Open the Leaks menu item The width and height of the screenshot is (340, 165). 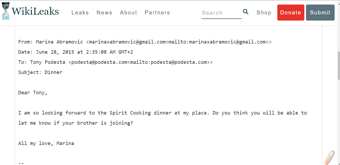(x=80, y=13)
